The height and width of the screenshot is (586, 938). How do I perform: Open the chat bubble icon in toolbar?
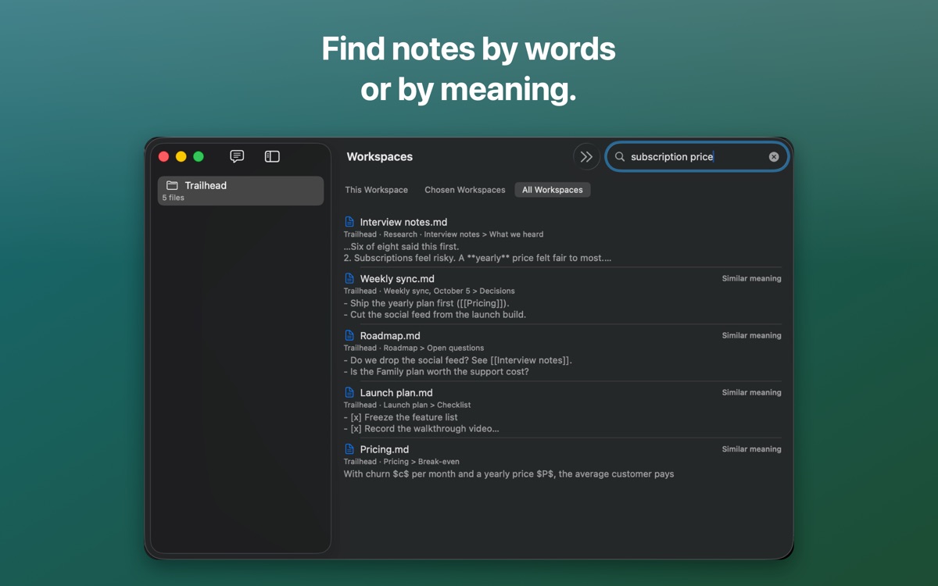237,156
